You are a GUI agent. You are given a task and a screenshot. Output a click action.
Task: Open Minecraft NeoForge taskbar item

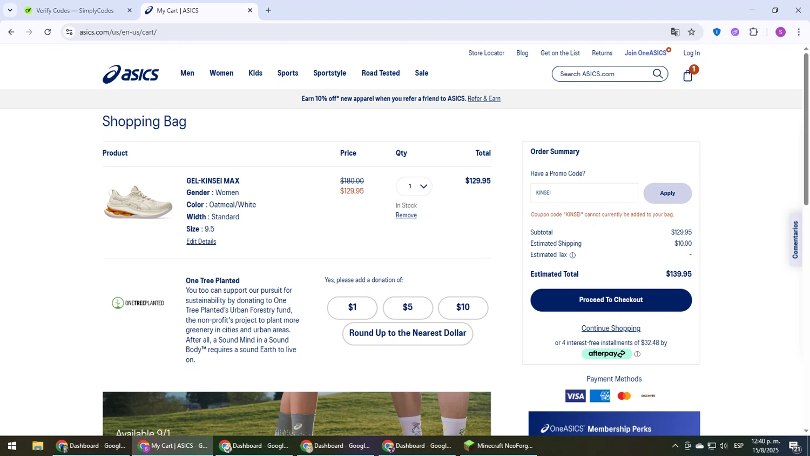pos(498,446)
